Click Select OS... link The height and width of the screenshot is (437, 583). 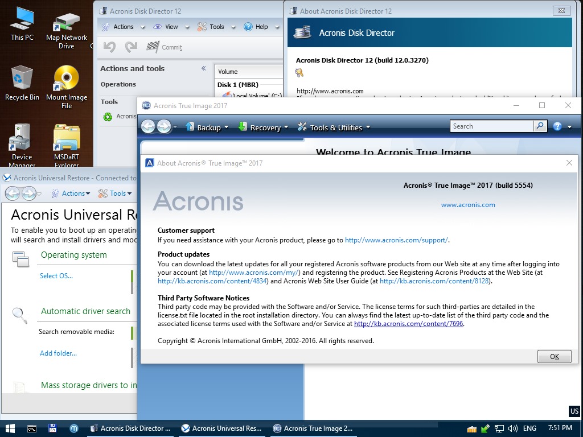pos(56,276)
